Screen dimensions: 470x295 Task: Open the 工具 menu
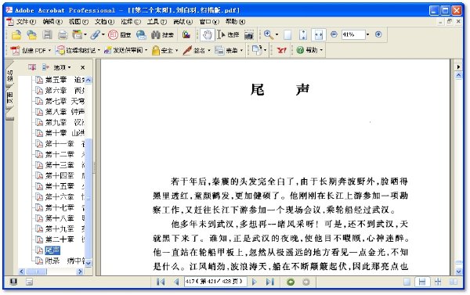tap(157, 22)
